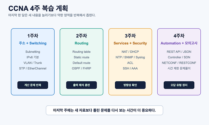Click the 1주차 card heading
Image resolution: width=209 pixels, height=125 pixels.
[33, 36]
